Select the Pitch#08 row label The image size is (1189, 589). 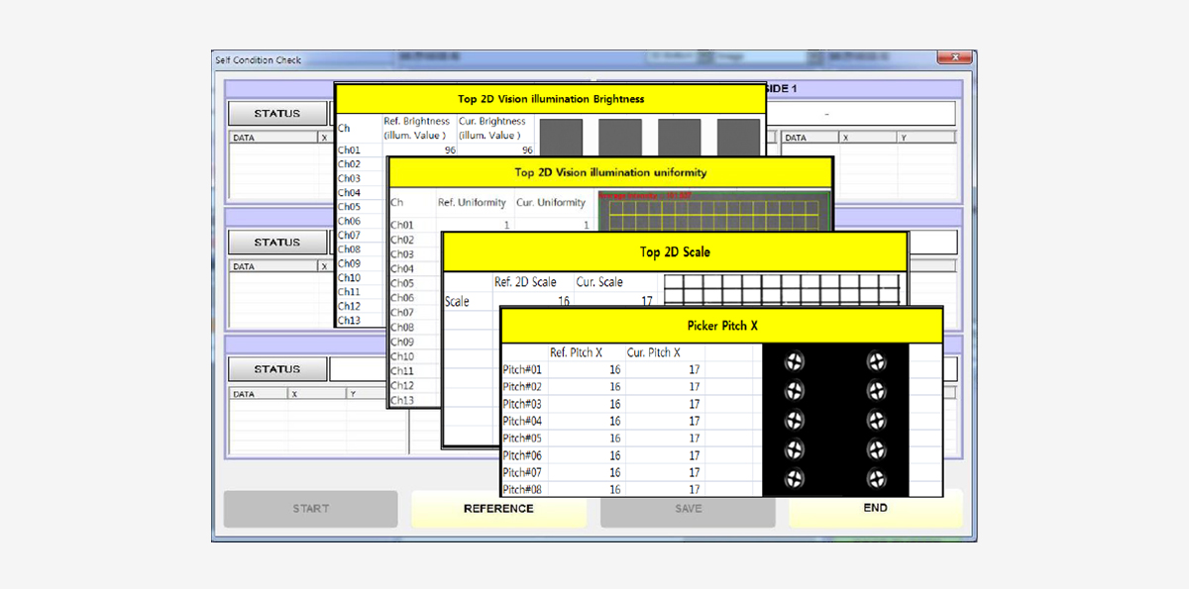coord(522,489)
